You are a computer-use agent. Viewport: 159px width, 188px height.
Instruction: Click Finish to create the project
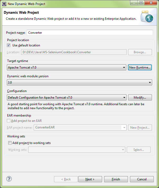click(116, 179)
